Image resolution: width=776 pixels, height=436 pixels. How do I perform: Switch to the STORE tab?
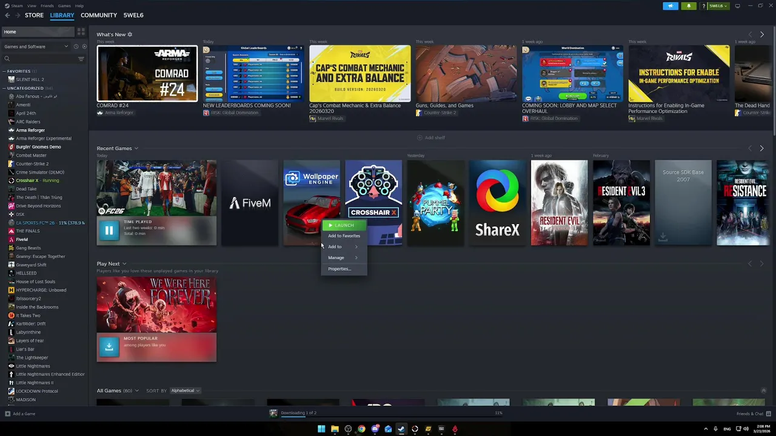(34, 15)
